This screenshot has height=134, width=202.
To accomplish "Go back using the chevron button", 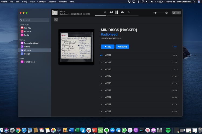I will point(56,20).
